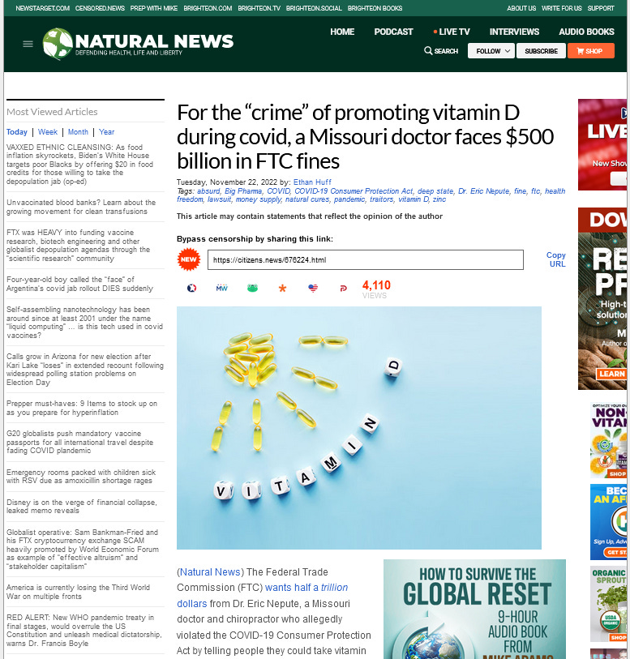Open 'wants half a trillion dollars' article link
This screenshot has width=630, height=659.
tap(306, 588)
